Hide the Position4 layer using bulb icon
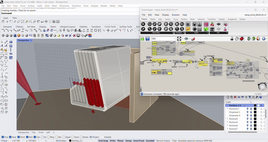The image size is (268, 142). click(x=248, y=119)
